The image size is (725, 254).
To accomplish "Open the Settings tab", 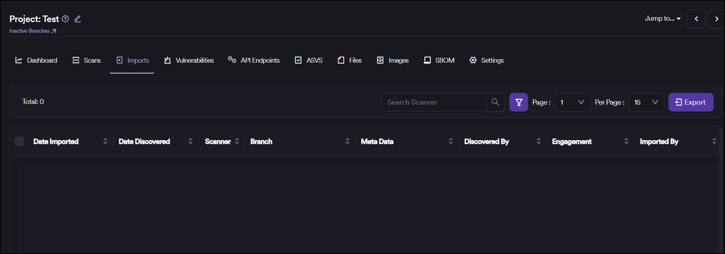I will (487, 60).
